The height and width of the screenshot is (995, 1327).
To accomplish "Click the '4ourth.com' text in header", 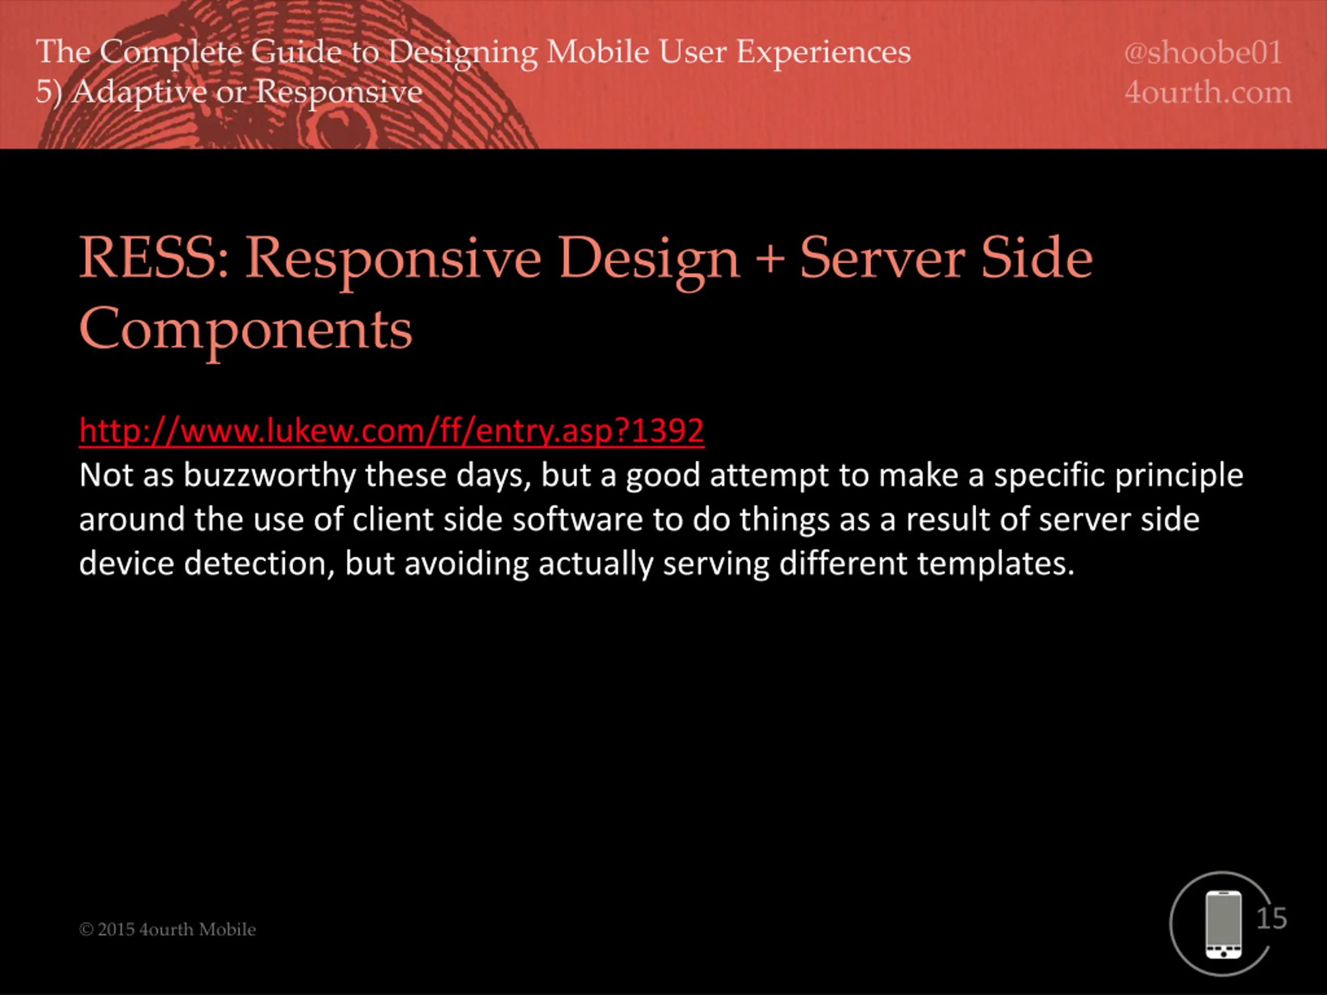I will point(1208,92).
